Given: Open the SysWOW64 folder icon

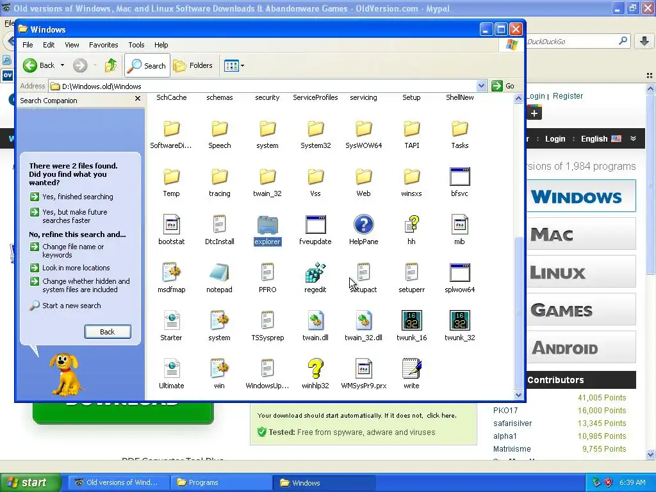Looking at the screenshot, I should (364, 129).
